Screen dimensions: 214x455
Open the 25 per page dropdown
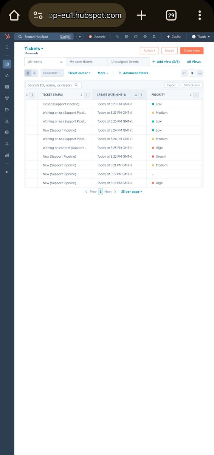[132, 192]
